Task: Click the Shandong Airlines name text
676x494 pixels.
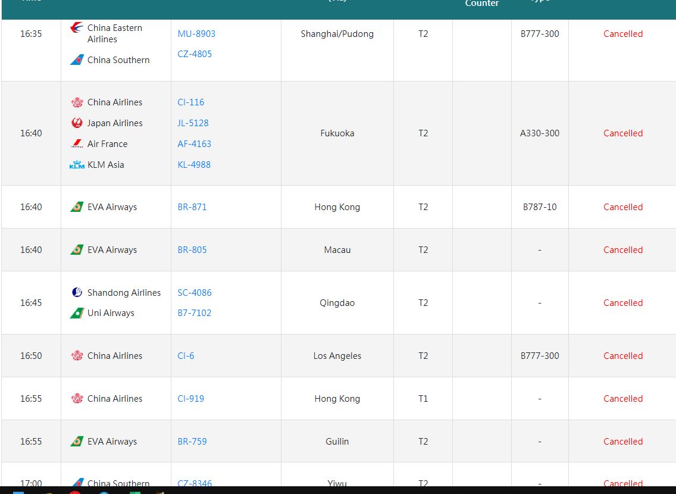Action: coord(124,293)
